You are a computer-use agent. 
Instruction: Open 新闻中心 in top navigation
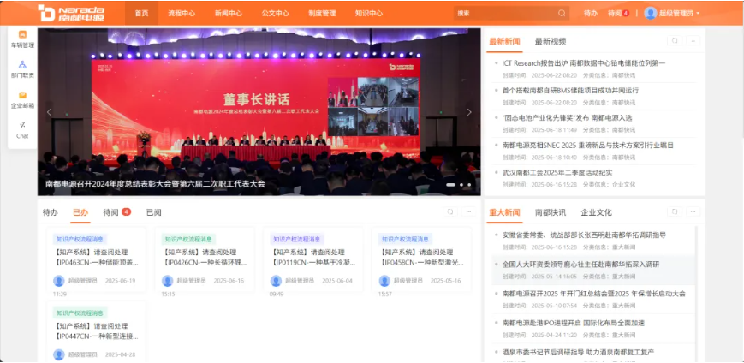[229, 14]
